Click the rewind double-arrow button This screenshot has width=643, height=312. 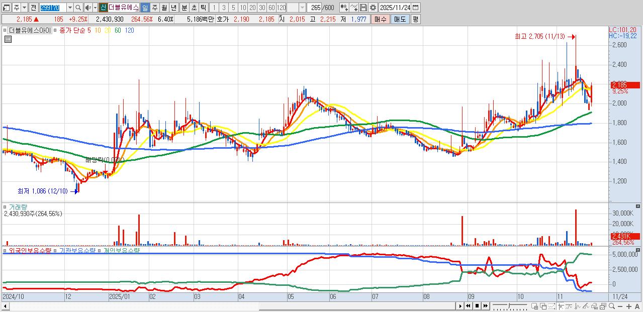(468, 306)
